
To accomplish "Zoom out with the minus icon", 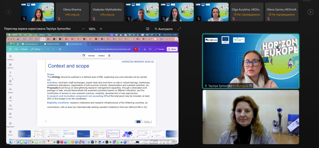I will [83, 29].
